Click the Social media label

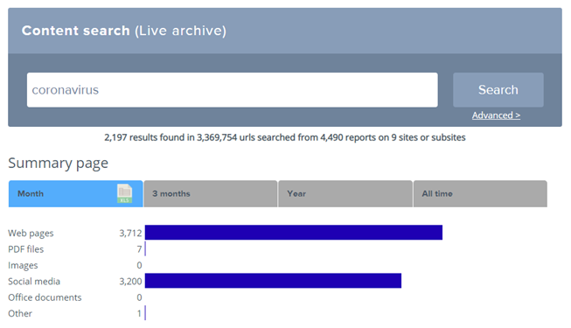click(34, 282)
